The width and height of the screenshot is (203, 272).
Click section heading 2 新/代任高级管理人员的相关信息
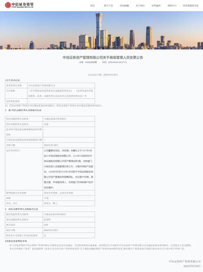coord(23,110)
